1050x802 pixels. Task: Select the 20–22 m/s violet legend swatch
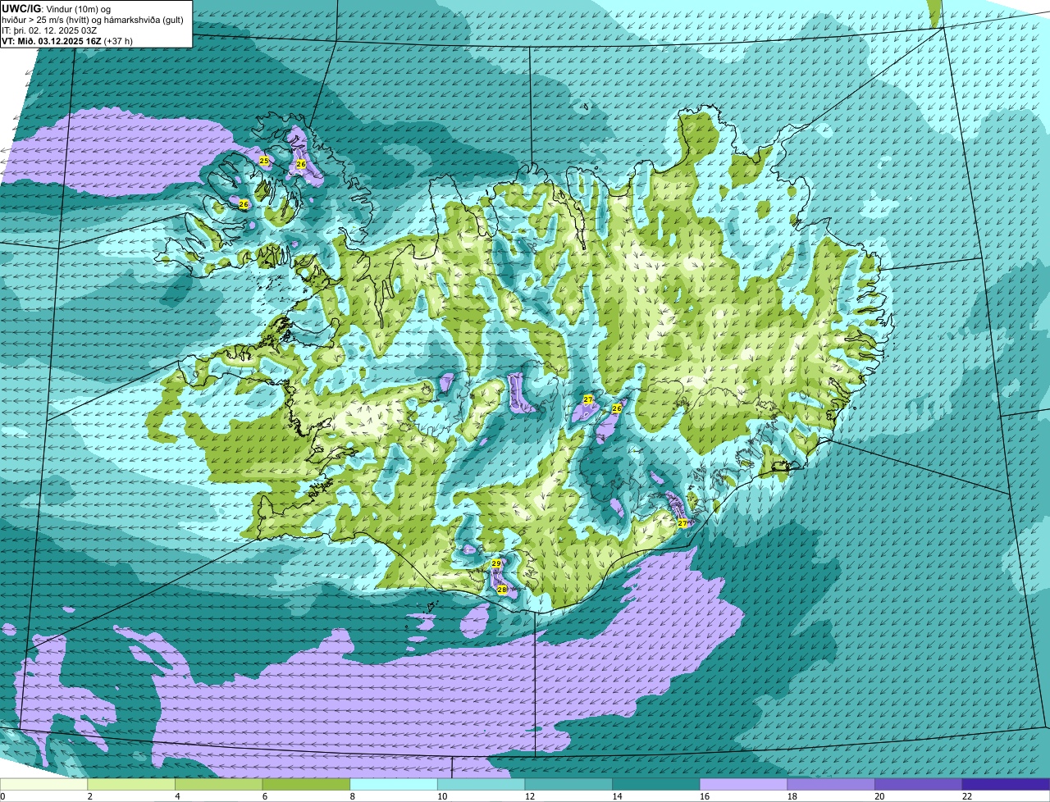click(x=918, y=784)
